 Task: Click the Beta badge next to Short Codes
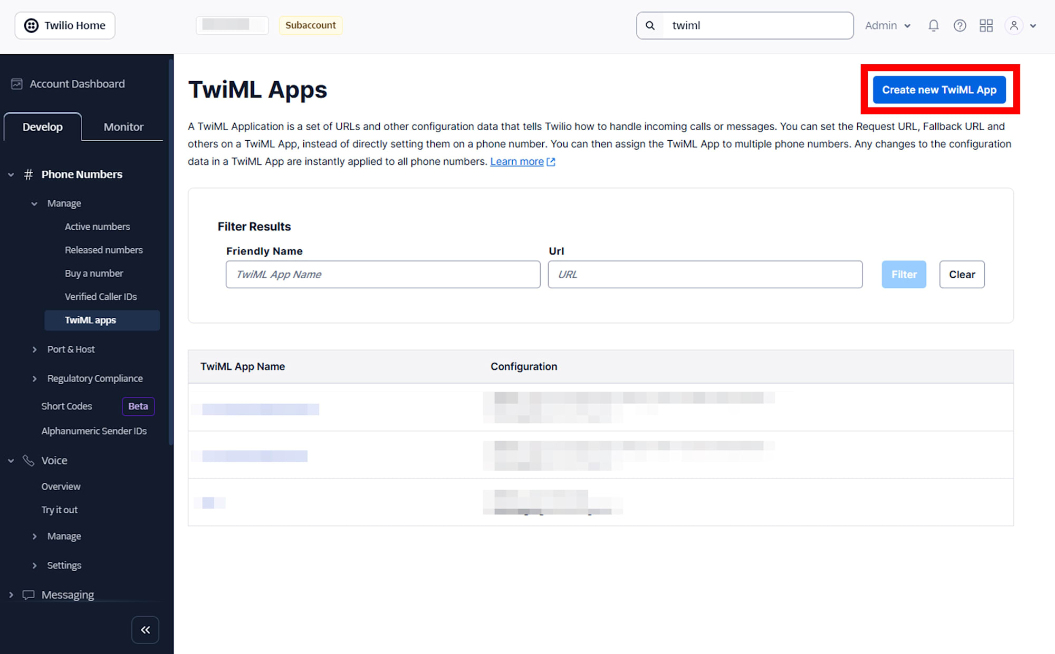click(x=138, y=406)
